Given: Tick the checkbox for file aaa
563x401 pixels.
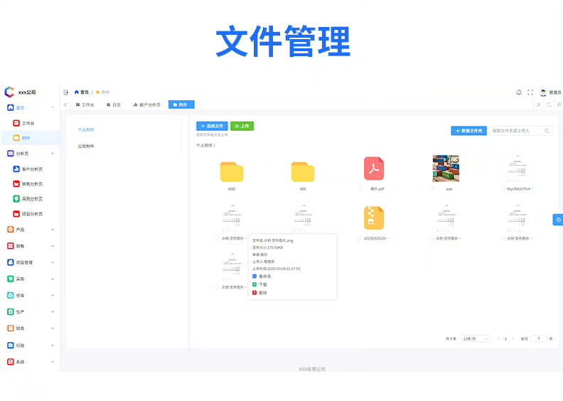Looking at the screenshot, I should click(x=431, y=189).
